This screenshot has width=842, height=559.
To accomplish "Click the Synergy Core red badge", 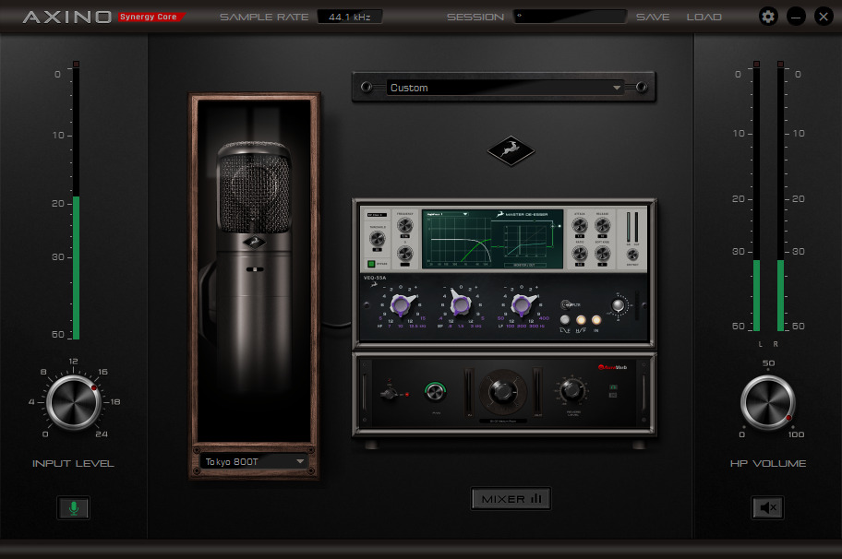I will click(x=150, y=18).
